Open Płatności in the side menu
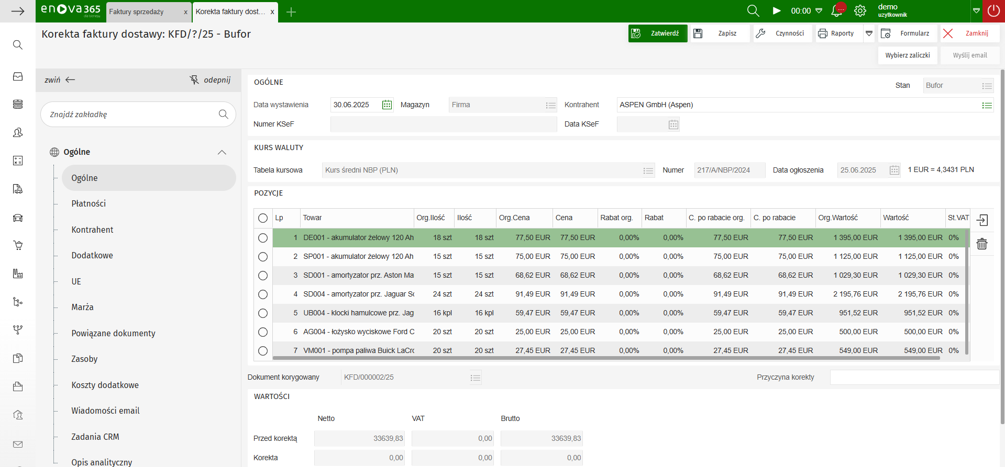The image size is (1005, 467). coord(89,203)
